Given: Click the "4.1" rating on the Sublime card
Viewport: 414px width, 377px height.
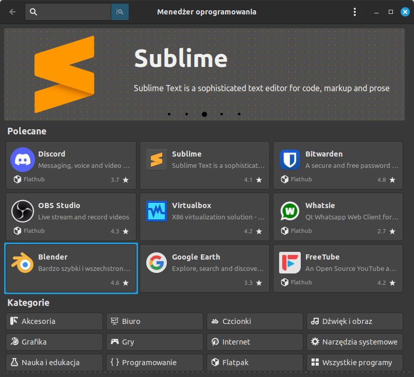Looking at the screenshot, I should click(248, 180).
